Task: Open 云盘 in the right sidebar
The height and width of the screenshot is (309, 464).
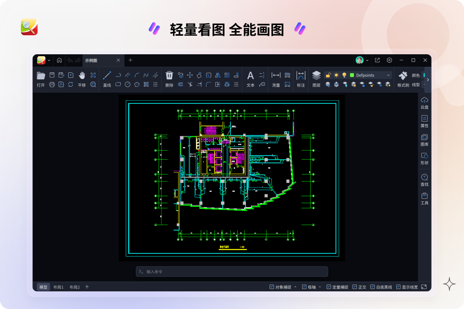Action: click(x=424, y=103)
